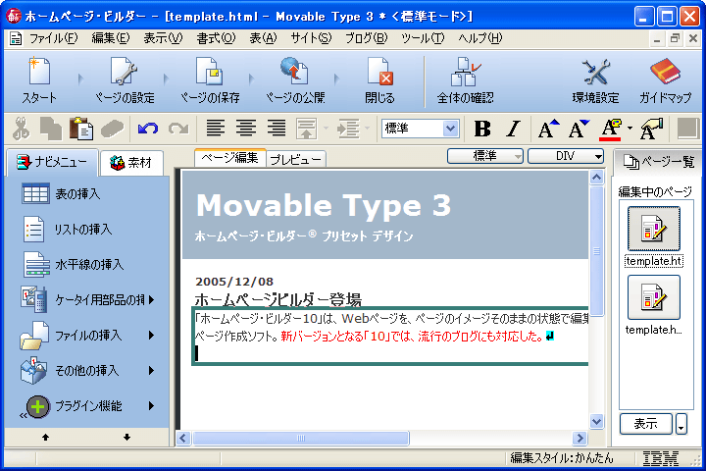
Task: Switch to the プレビュー tab
Action: (296, 159)
